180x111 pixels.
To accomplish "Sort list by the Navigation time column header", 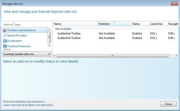I will pyautogui.click(x=173, y=24).
